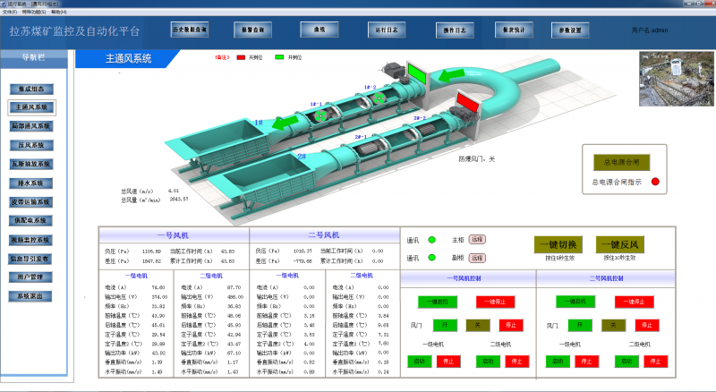Viewport: 716px width, 392px height.
Task: Open 历史数据查询 from top bar
Action: [x=190, y=30]
